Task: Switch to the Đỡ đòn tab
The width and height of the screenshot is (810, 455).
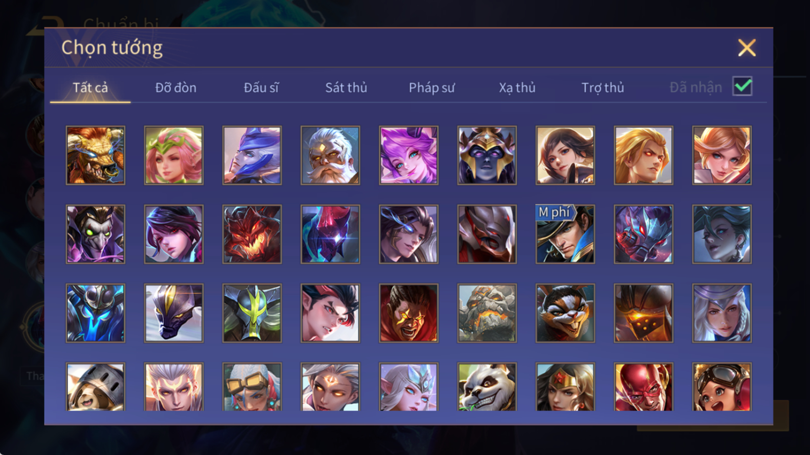Action: 176,87
